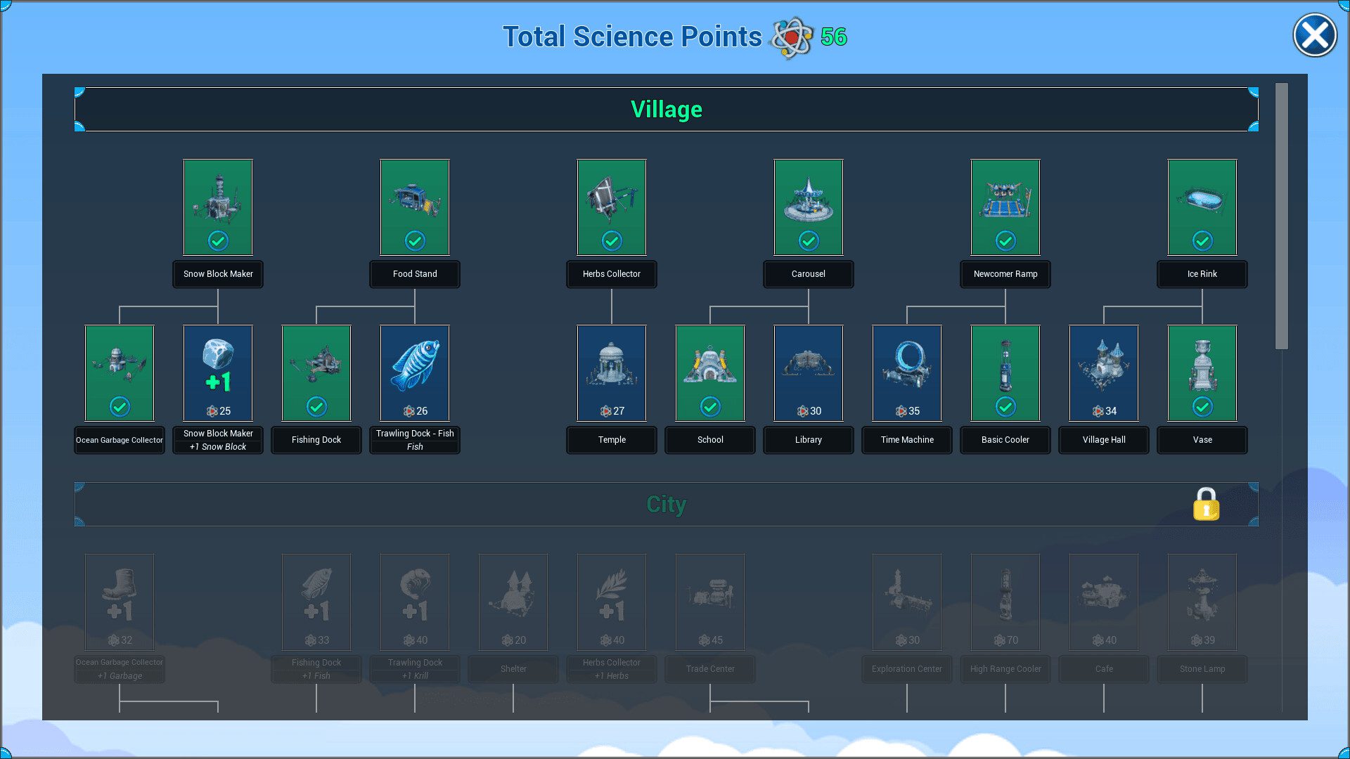The image size is (1350, 759).
Task: Click the Library building card
Action: point(808,372)
